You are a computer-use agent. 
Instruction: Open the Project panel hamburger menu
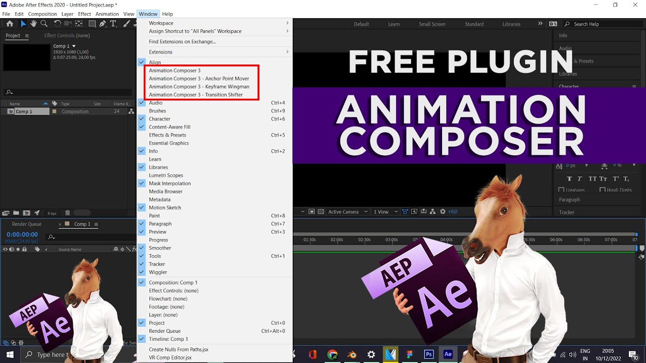point(27,36)
